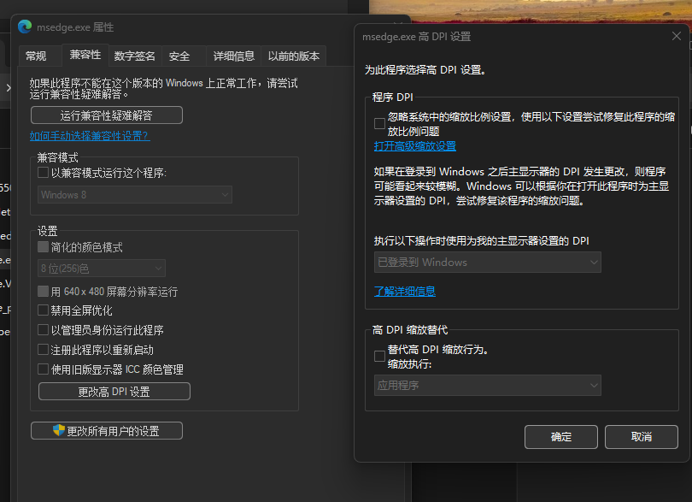Click the 更改所有用户的设置 button
This screenshot has width=692, height=502.
click(106, 430)
